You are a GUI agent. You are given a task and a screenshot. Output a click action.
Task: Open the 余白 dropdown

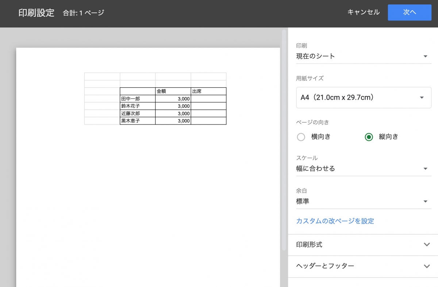363,201
